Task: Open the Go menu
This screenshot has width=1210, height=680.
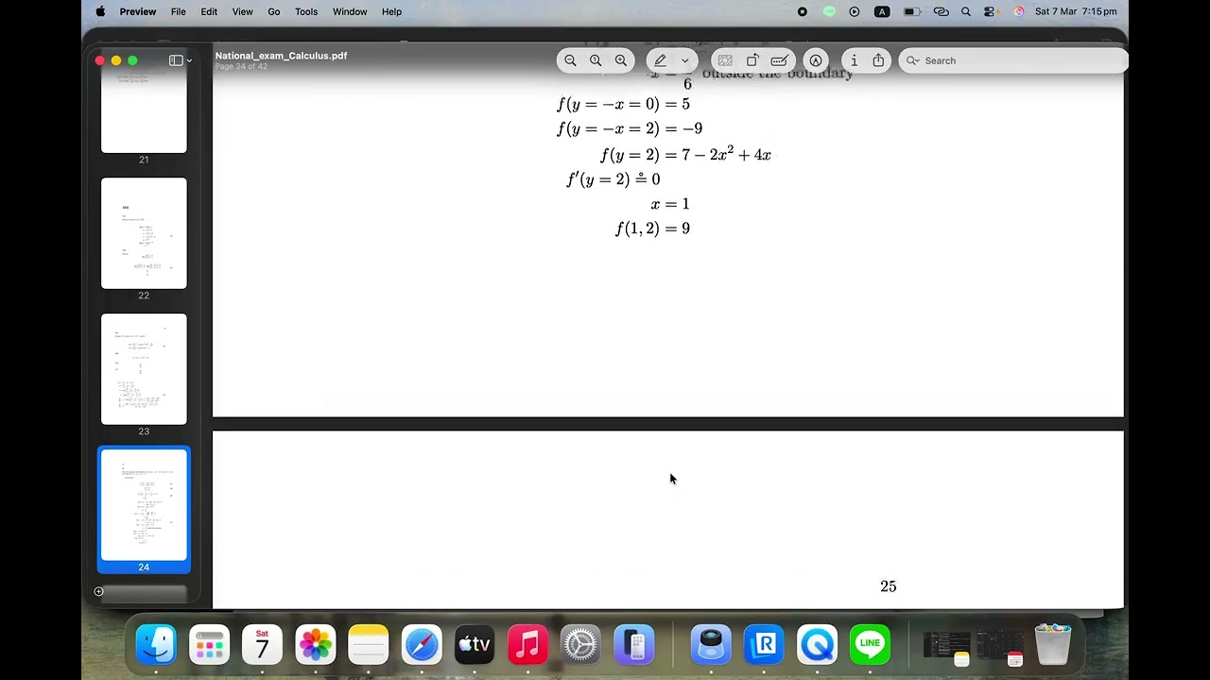Action: click(x=274, y=11)
